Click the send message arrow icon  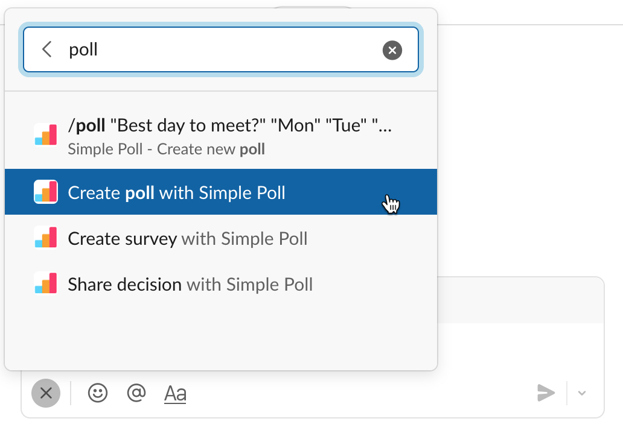pyautogui.click(x=546, y=393)
